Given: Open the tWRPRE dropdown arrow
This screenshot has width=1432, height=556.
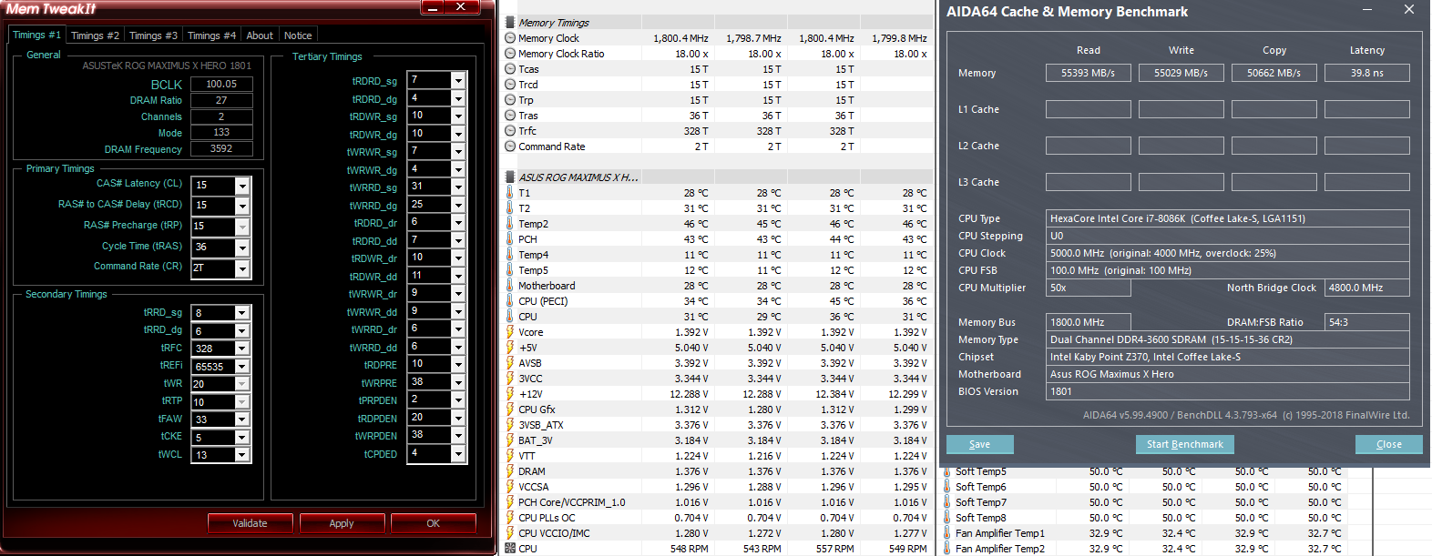Looking at the screenshot, I should click(458, 383).
